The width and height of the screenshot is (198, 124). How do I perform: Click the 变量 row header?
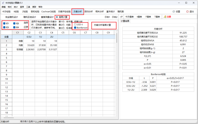point(6,37)
